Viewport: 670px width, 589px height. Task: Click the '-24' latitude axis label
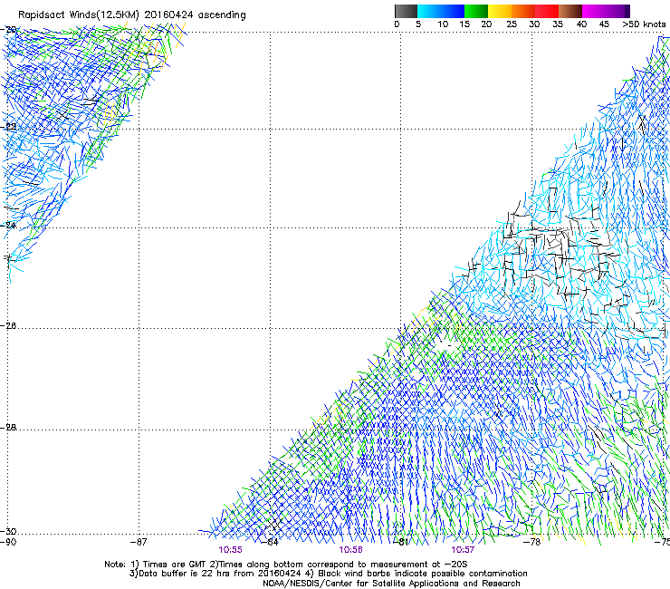[x=8, y=225]
